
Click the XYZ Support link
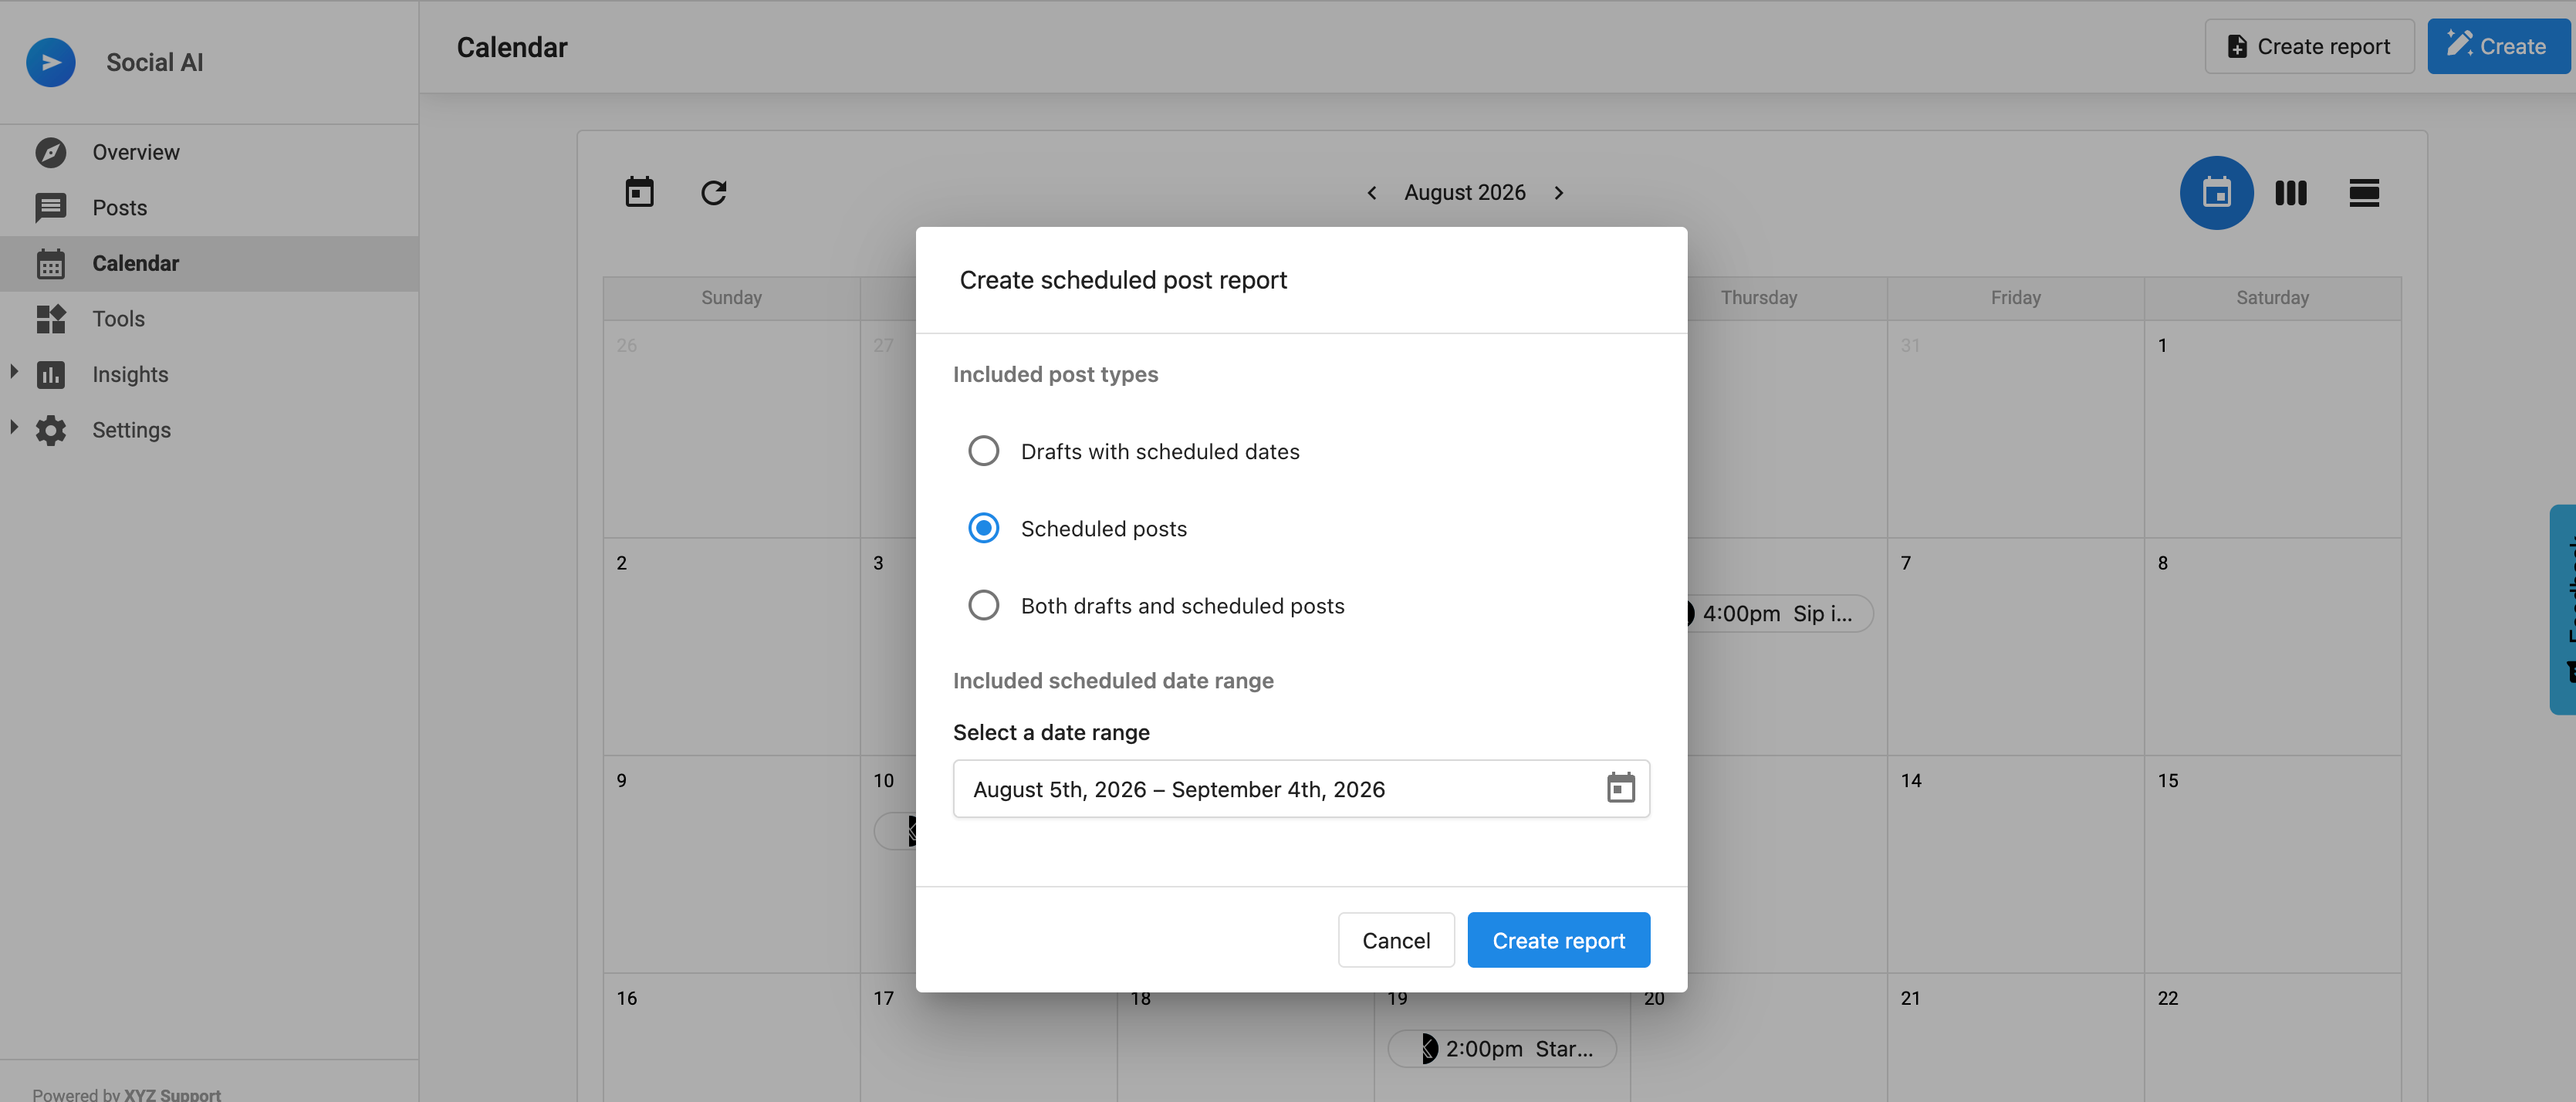pyautogui.click(x=172, y=1094)
